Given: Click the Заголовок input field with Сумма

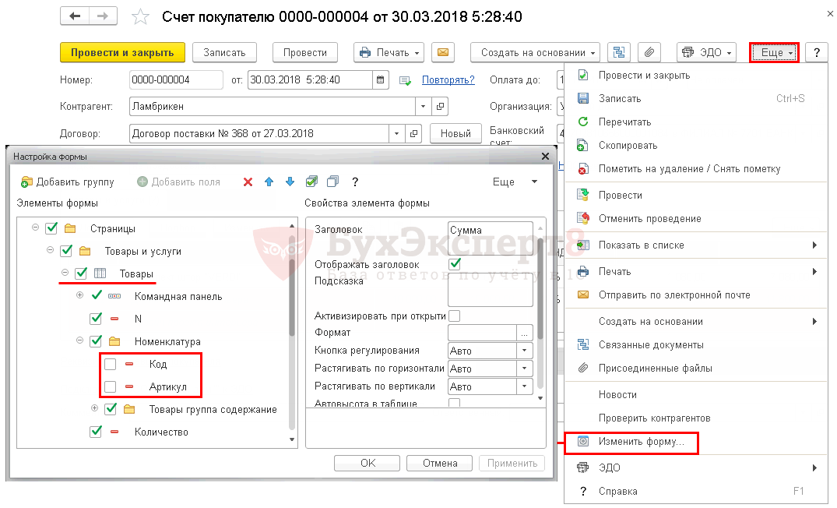Looking at the screenshot, I should (490, 231).
